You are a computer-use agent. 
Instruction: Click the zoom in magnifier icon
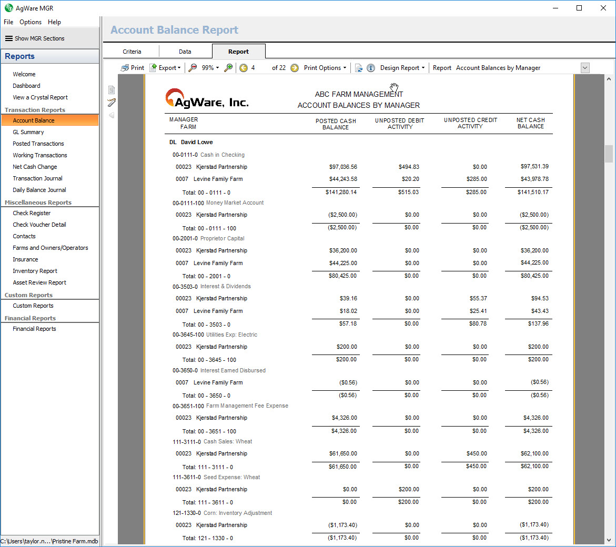pyautogui.click(x=228, y=68)
